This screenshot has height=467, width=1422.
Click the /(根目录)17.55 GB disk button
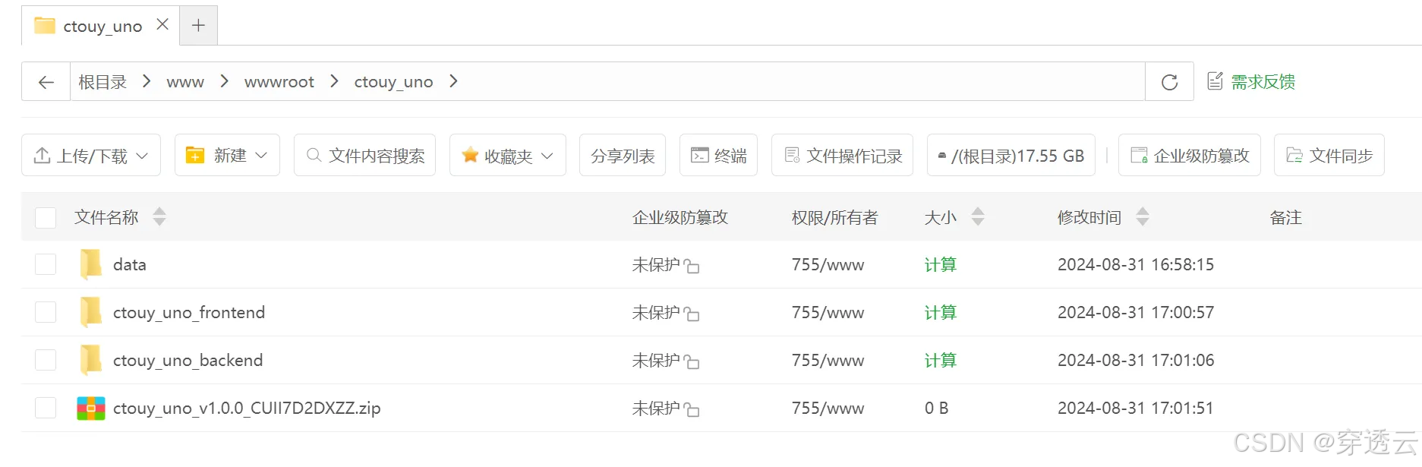pyautogui.click(x=1011, y=155)
